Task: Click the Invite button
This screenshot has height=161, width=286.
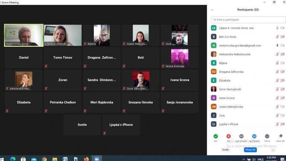Action: click(225, 150)
